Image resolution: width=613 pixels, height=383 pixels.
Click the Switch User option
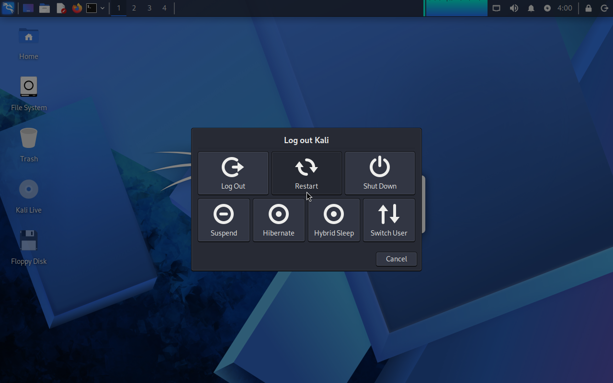389,220
